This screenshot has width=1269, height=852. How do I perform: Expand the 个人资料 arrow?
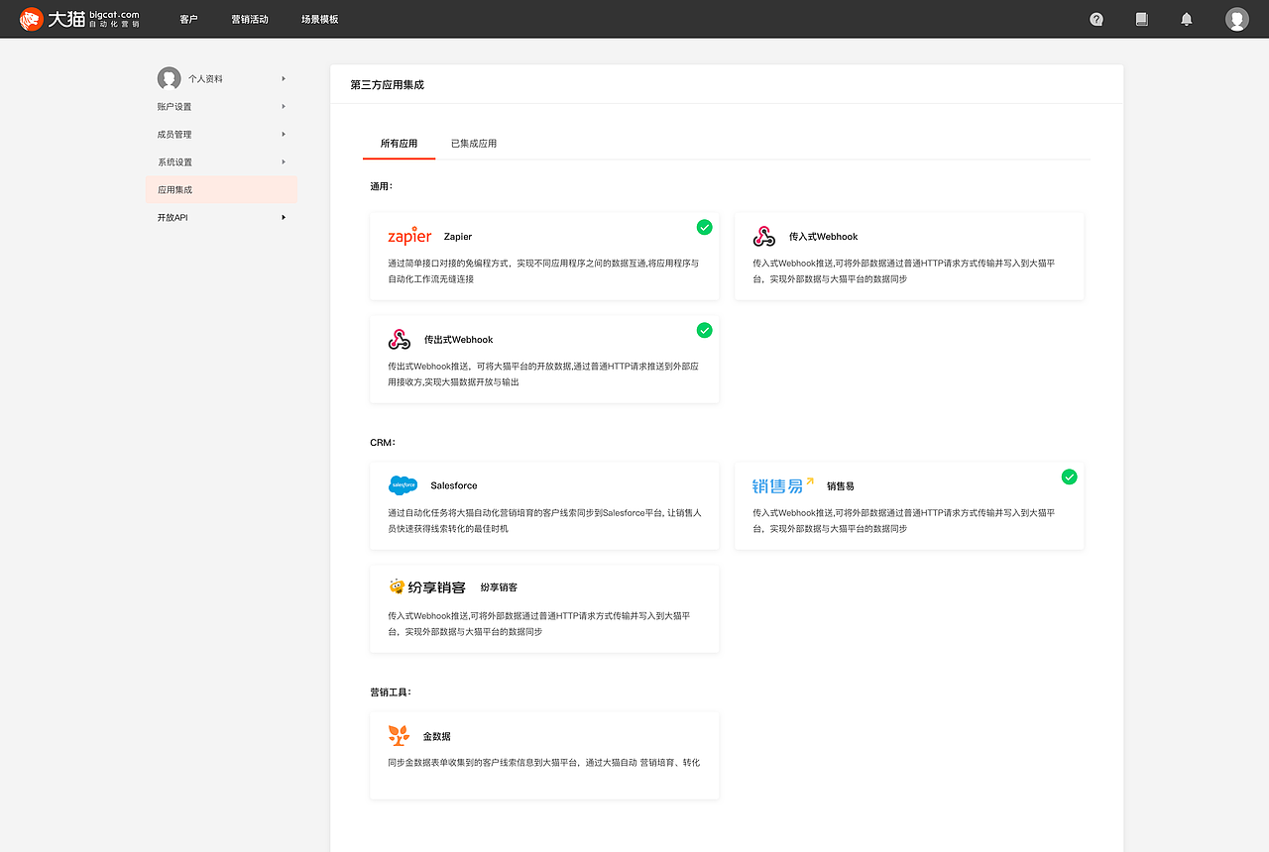click(x=284, y=78)
